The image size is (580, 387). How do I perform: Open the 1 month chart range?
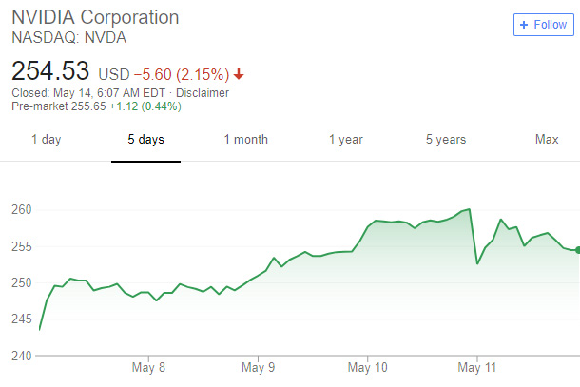[x=245, y=140]
